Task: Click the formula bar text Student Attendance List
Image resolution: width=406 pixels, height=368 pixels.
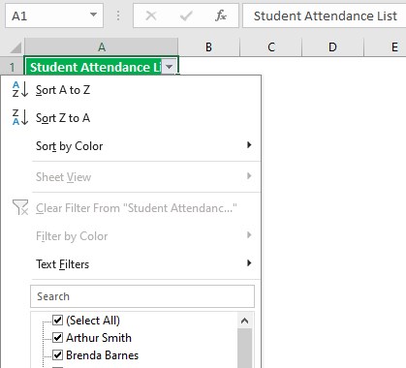Action: [325, 15]
